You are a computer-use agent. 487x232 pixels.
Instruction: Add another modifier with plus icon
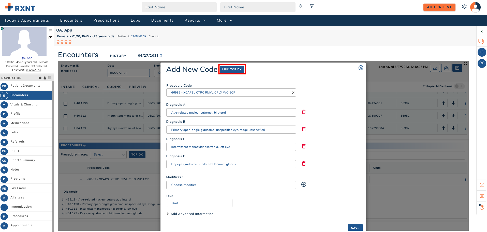[304, 184]
